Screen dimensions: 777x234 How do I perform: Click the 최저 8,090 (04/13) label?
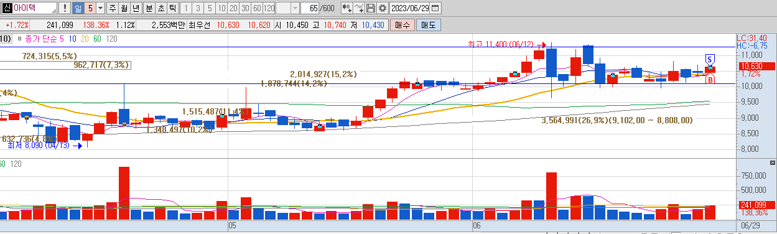pyautogui.click(x=39, y=146)
